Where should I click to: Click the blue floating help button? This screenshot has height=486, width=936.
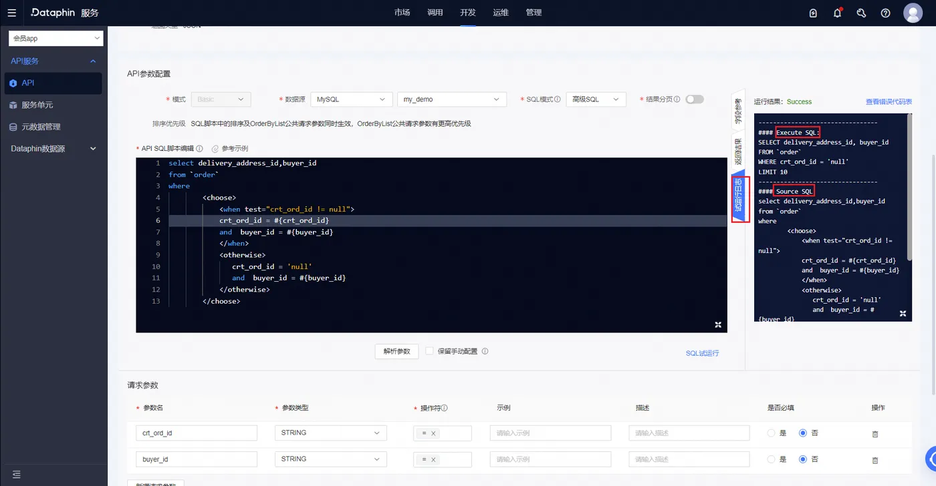pos(931,459)
